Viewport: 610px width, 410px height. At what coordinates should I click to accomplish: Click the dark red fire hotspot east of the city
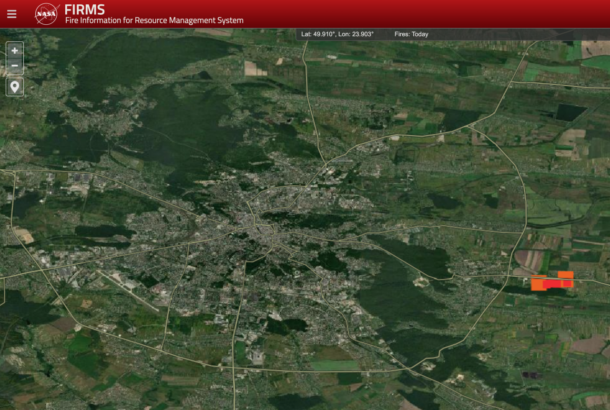tap(552, 283)
